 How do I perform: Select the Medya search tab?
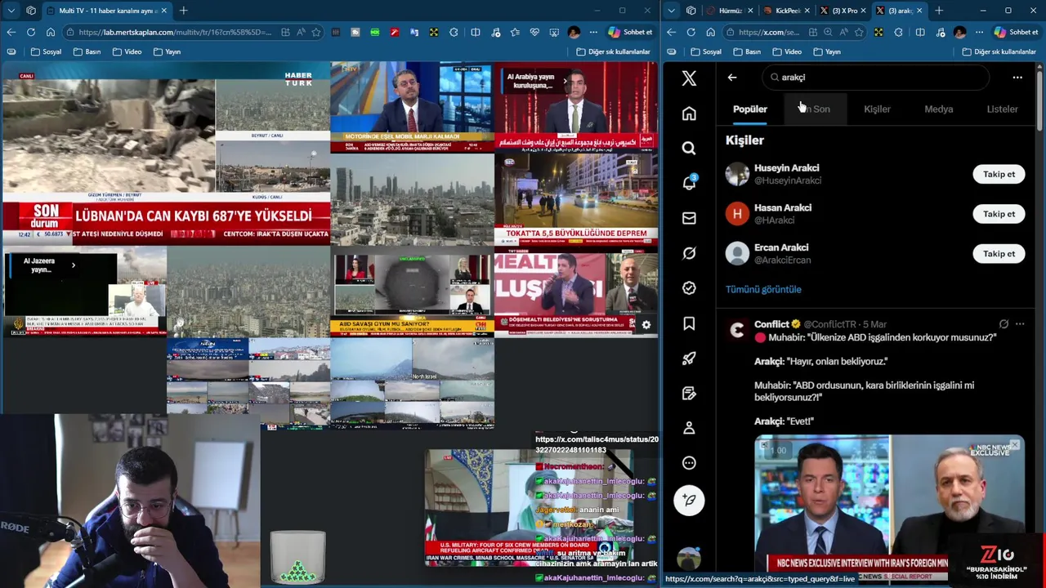click(938, 109)
